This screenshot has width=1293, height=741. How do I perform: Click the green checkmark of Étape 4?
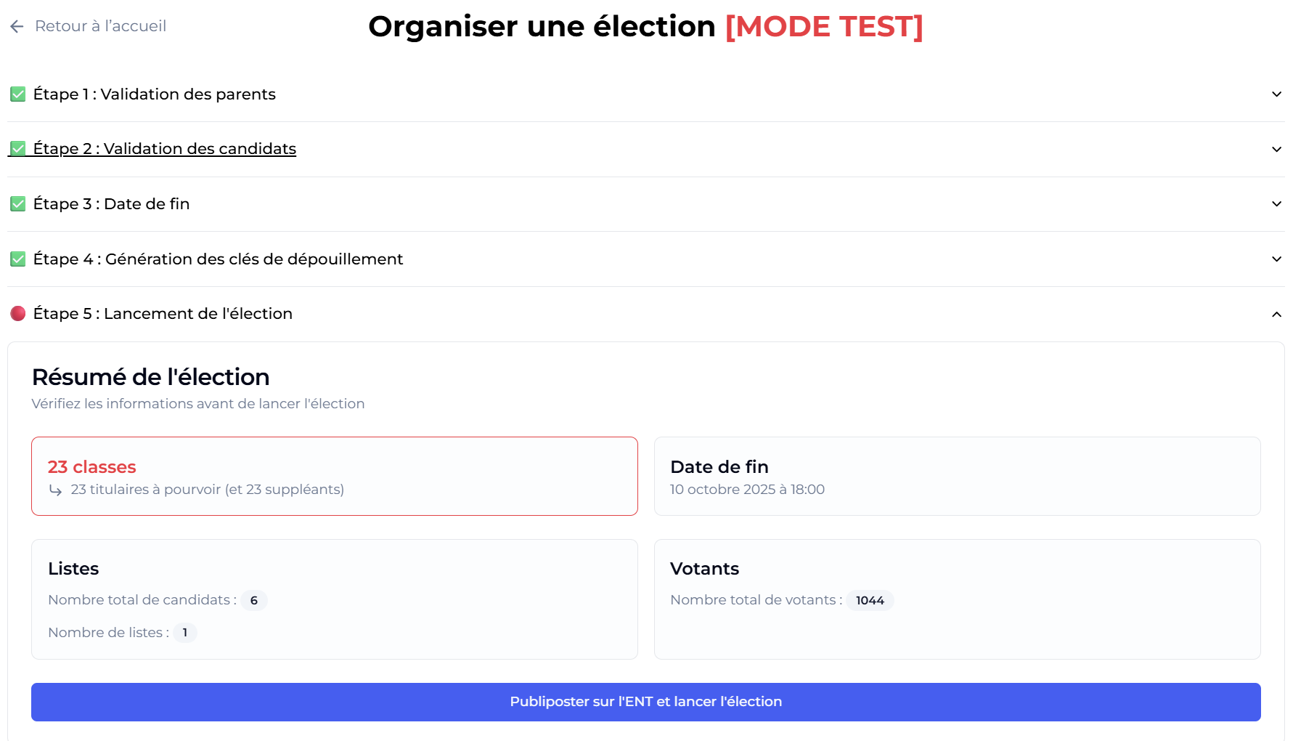click(x=17, y=259)
